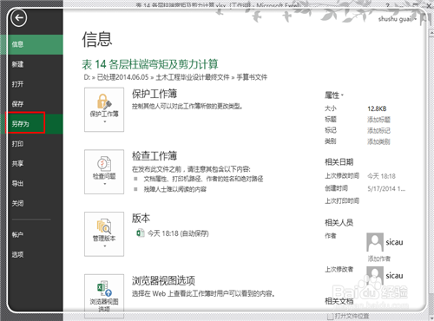434x321 pixels.
Task: Open the 管理版本 icon button
Action: click(104, 234)
